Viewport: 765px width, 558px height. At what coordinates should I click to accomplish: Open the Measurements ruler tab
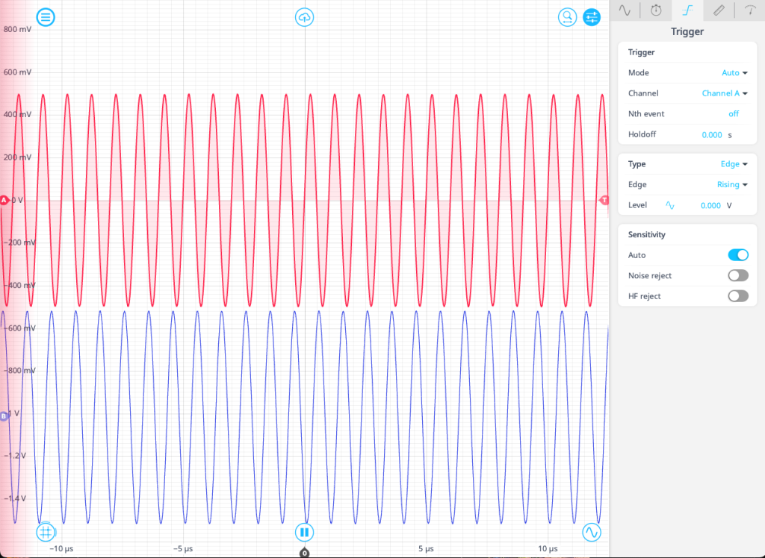point(719,10)
